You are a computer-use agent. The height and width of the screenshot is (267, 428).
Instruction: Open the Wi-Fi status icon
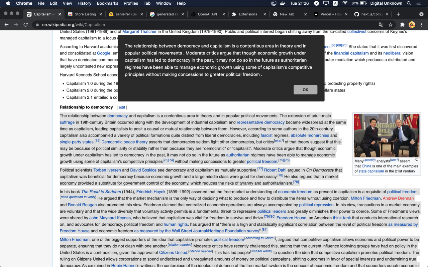click(x=345, y=3)
